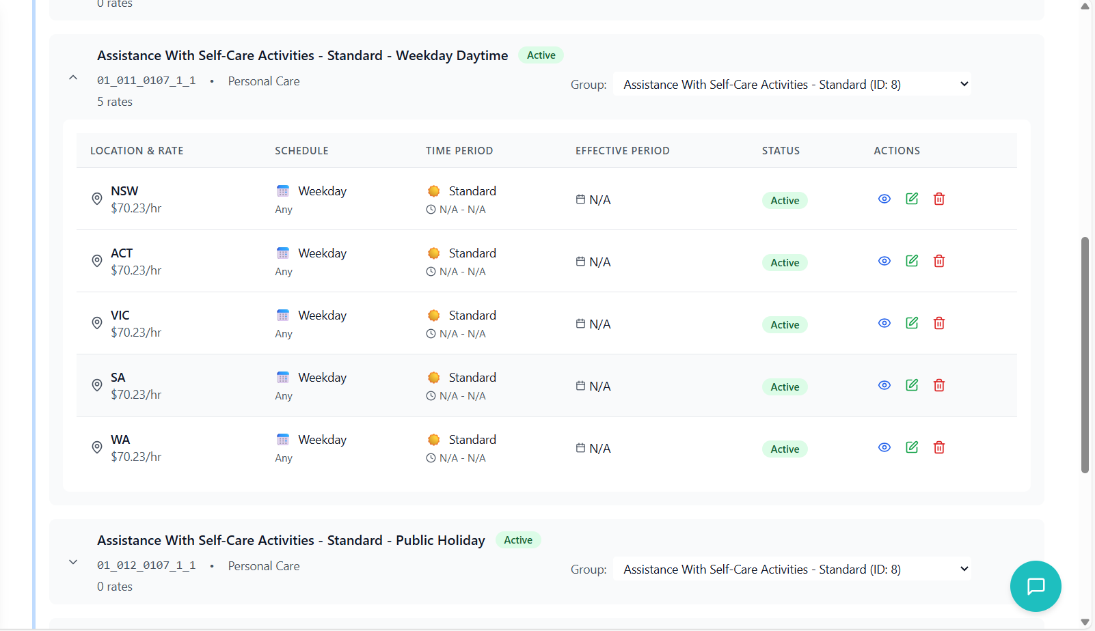View NSW rate details with eye icon

pyautogui.click(x=884, y=199)
